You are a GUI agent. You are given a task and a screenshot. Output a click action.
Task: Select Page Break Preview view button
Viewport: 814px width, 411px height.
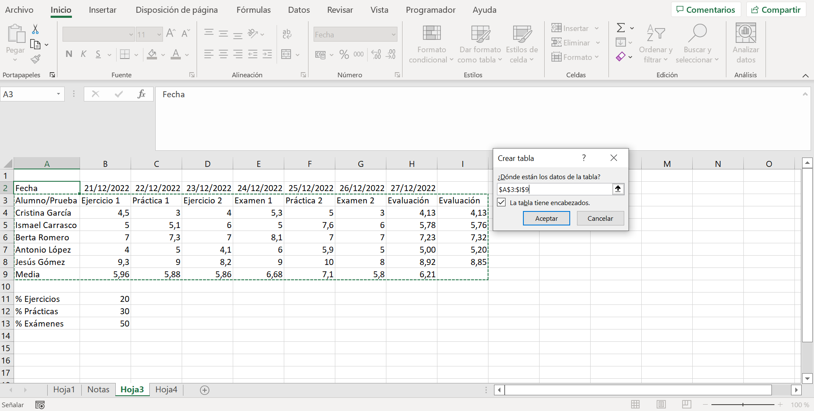pyautogui.click(x=686, y=405)
